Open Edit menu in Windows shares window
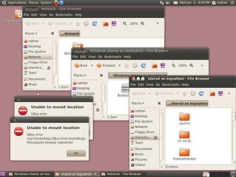The width and height of the screenshot is (236, 177). pyautogui.click(x=83, y=57)
